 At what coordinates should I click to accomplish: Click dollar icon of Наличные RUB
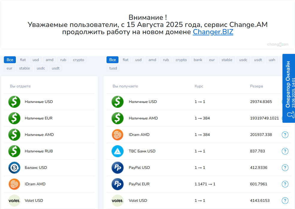[x=14, y=151]
